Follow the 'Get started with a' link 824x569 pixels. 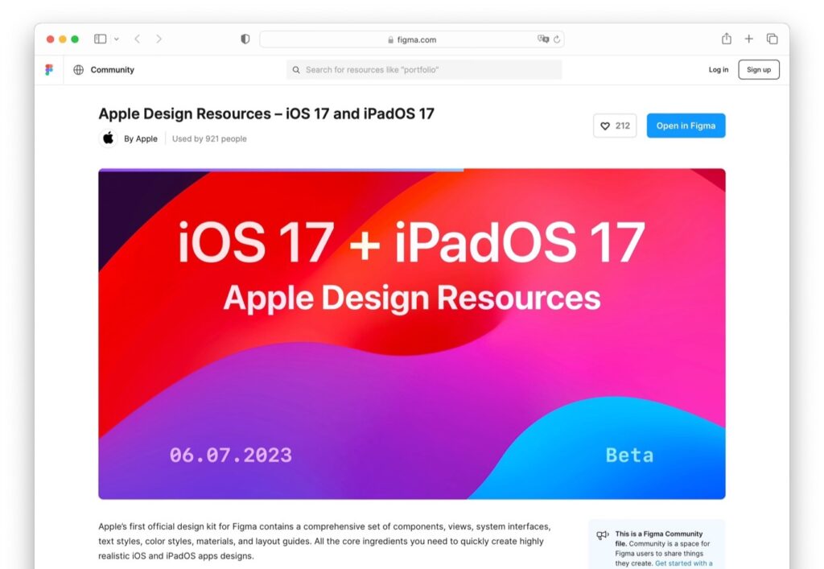(686, 563)
